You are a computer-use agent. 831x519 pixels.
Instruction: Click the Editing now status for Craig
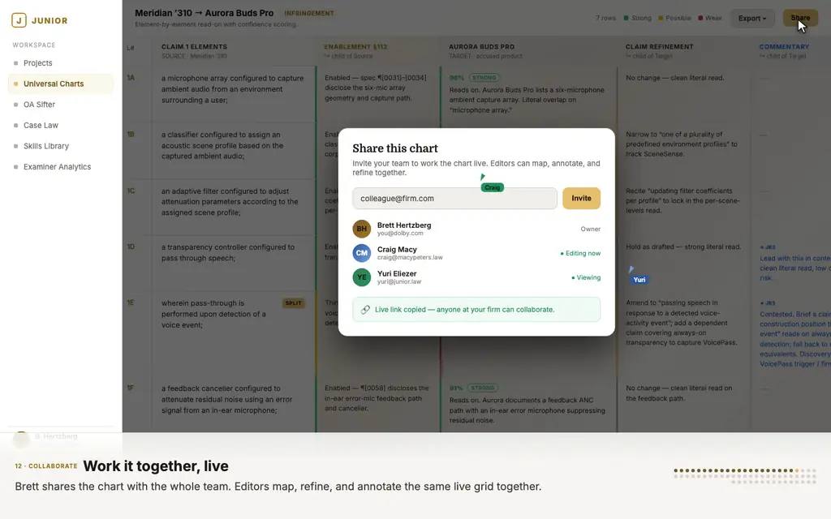pos(580,253)
